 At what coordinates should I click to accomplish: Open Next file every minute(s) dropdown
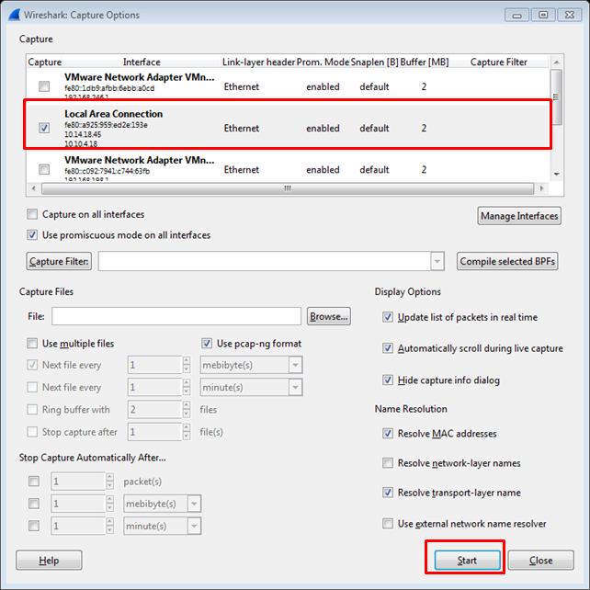[295, 387]
